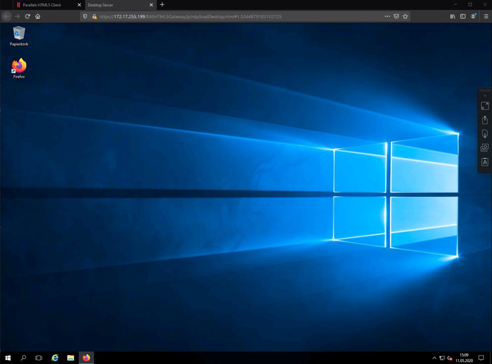
Task: Open the remote Windows Start menu
Action: tap(8, 358)
